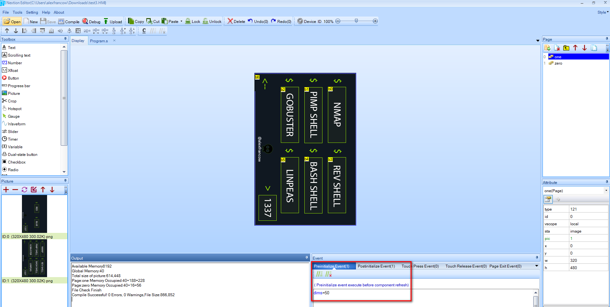Close the Program.s tab
Viewport: 610px width, 307px height.
[x=114, y=40]
